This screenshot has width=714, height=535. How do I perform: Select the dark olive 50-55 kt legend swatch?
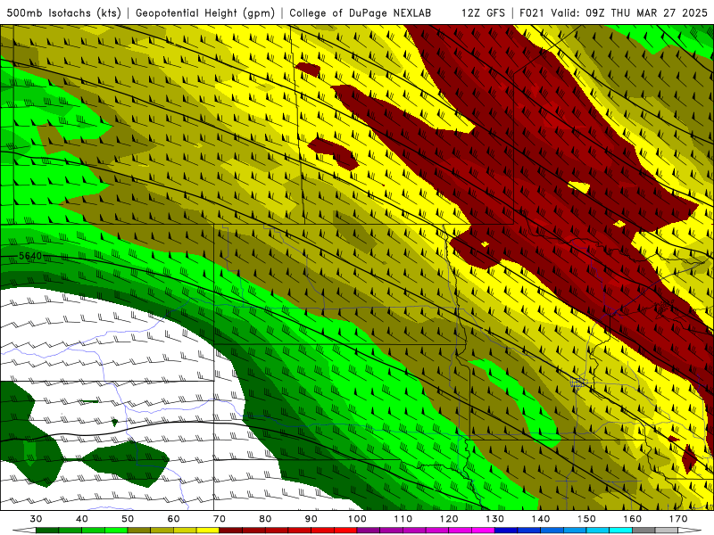click(139, 531)
